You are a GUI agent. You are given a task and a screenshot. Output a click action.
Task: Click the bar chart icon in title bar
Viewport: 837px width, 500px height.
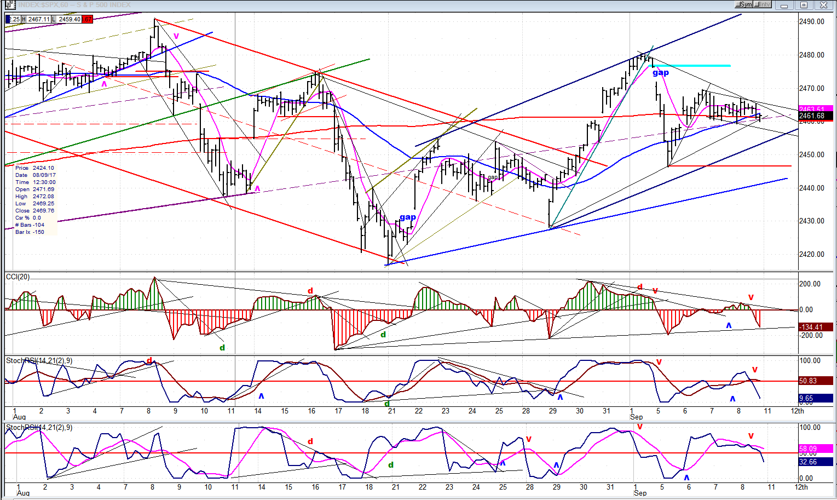9,5
